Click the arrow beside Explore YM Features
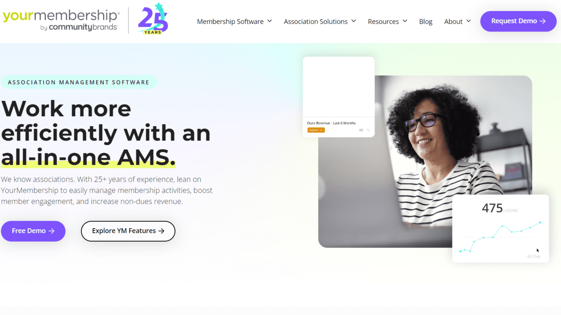561x315 pixels. pyautogui.click(x=161, y=231)
